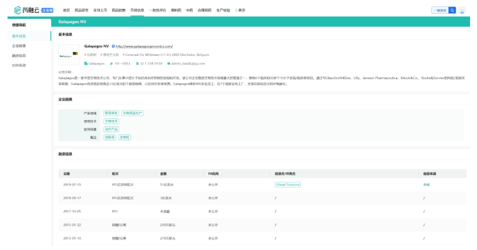This screenshot has width=477, height=250.
Task: Open the 市场信息 navigation tab
Action: pos(137,10)
